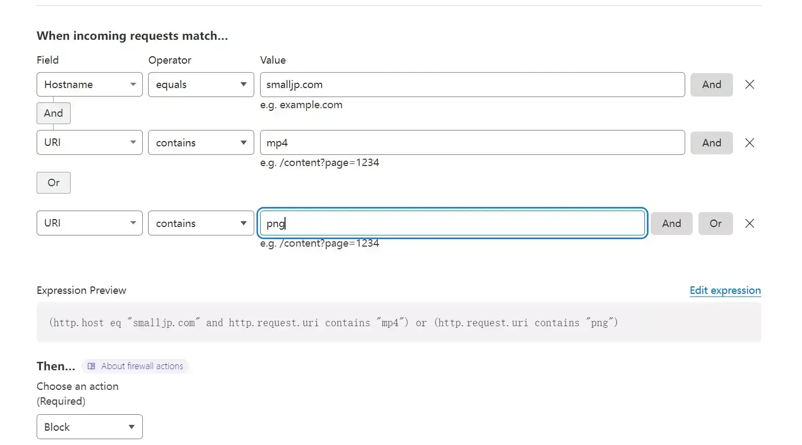Screen dimensions: 802x445
Task: Delete the URI contains mp4 row
Action: tap(749, 143)
